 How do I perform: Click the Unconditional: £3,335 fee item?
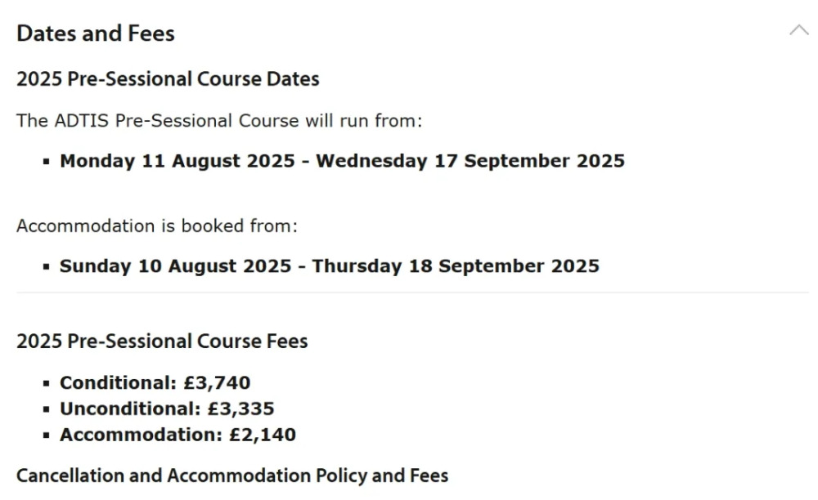[167, 408]
